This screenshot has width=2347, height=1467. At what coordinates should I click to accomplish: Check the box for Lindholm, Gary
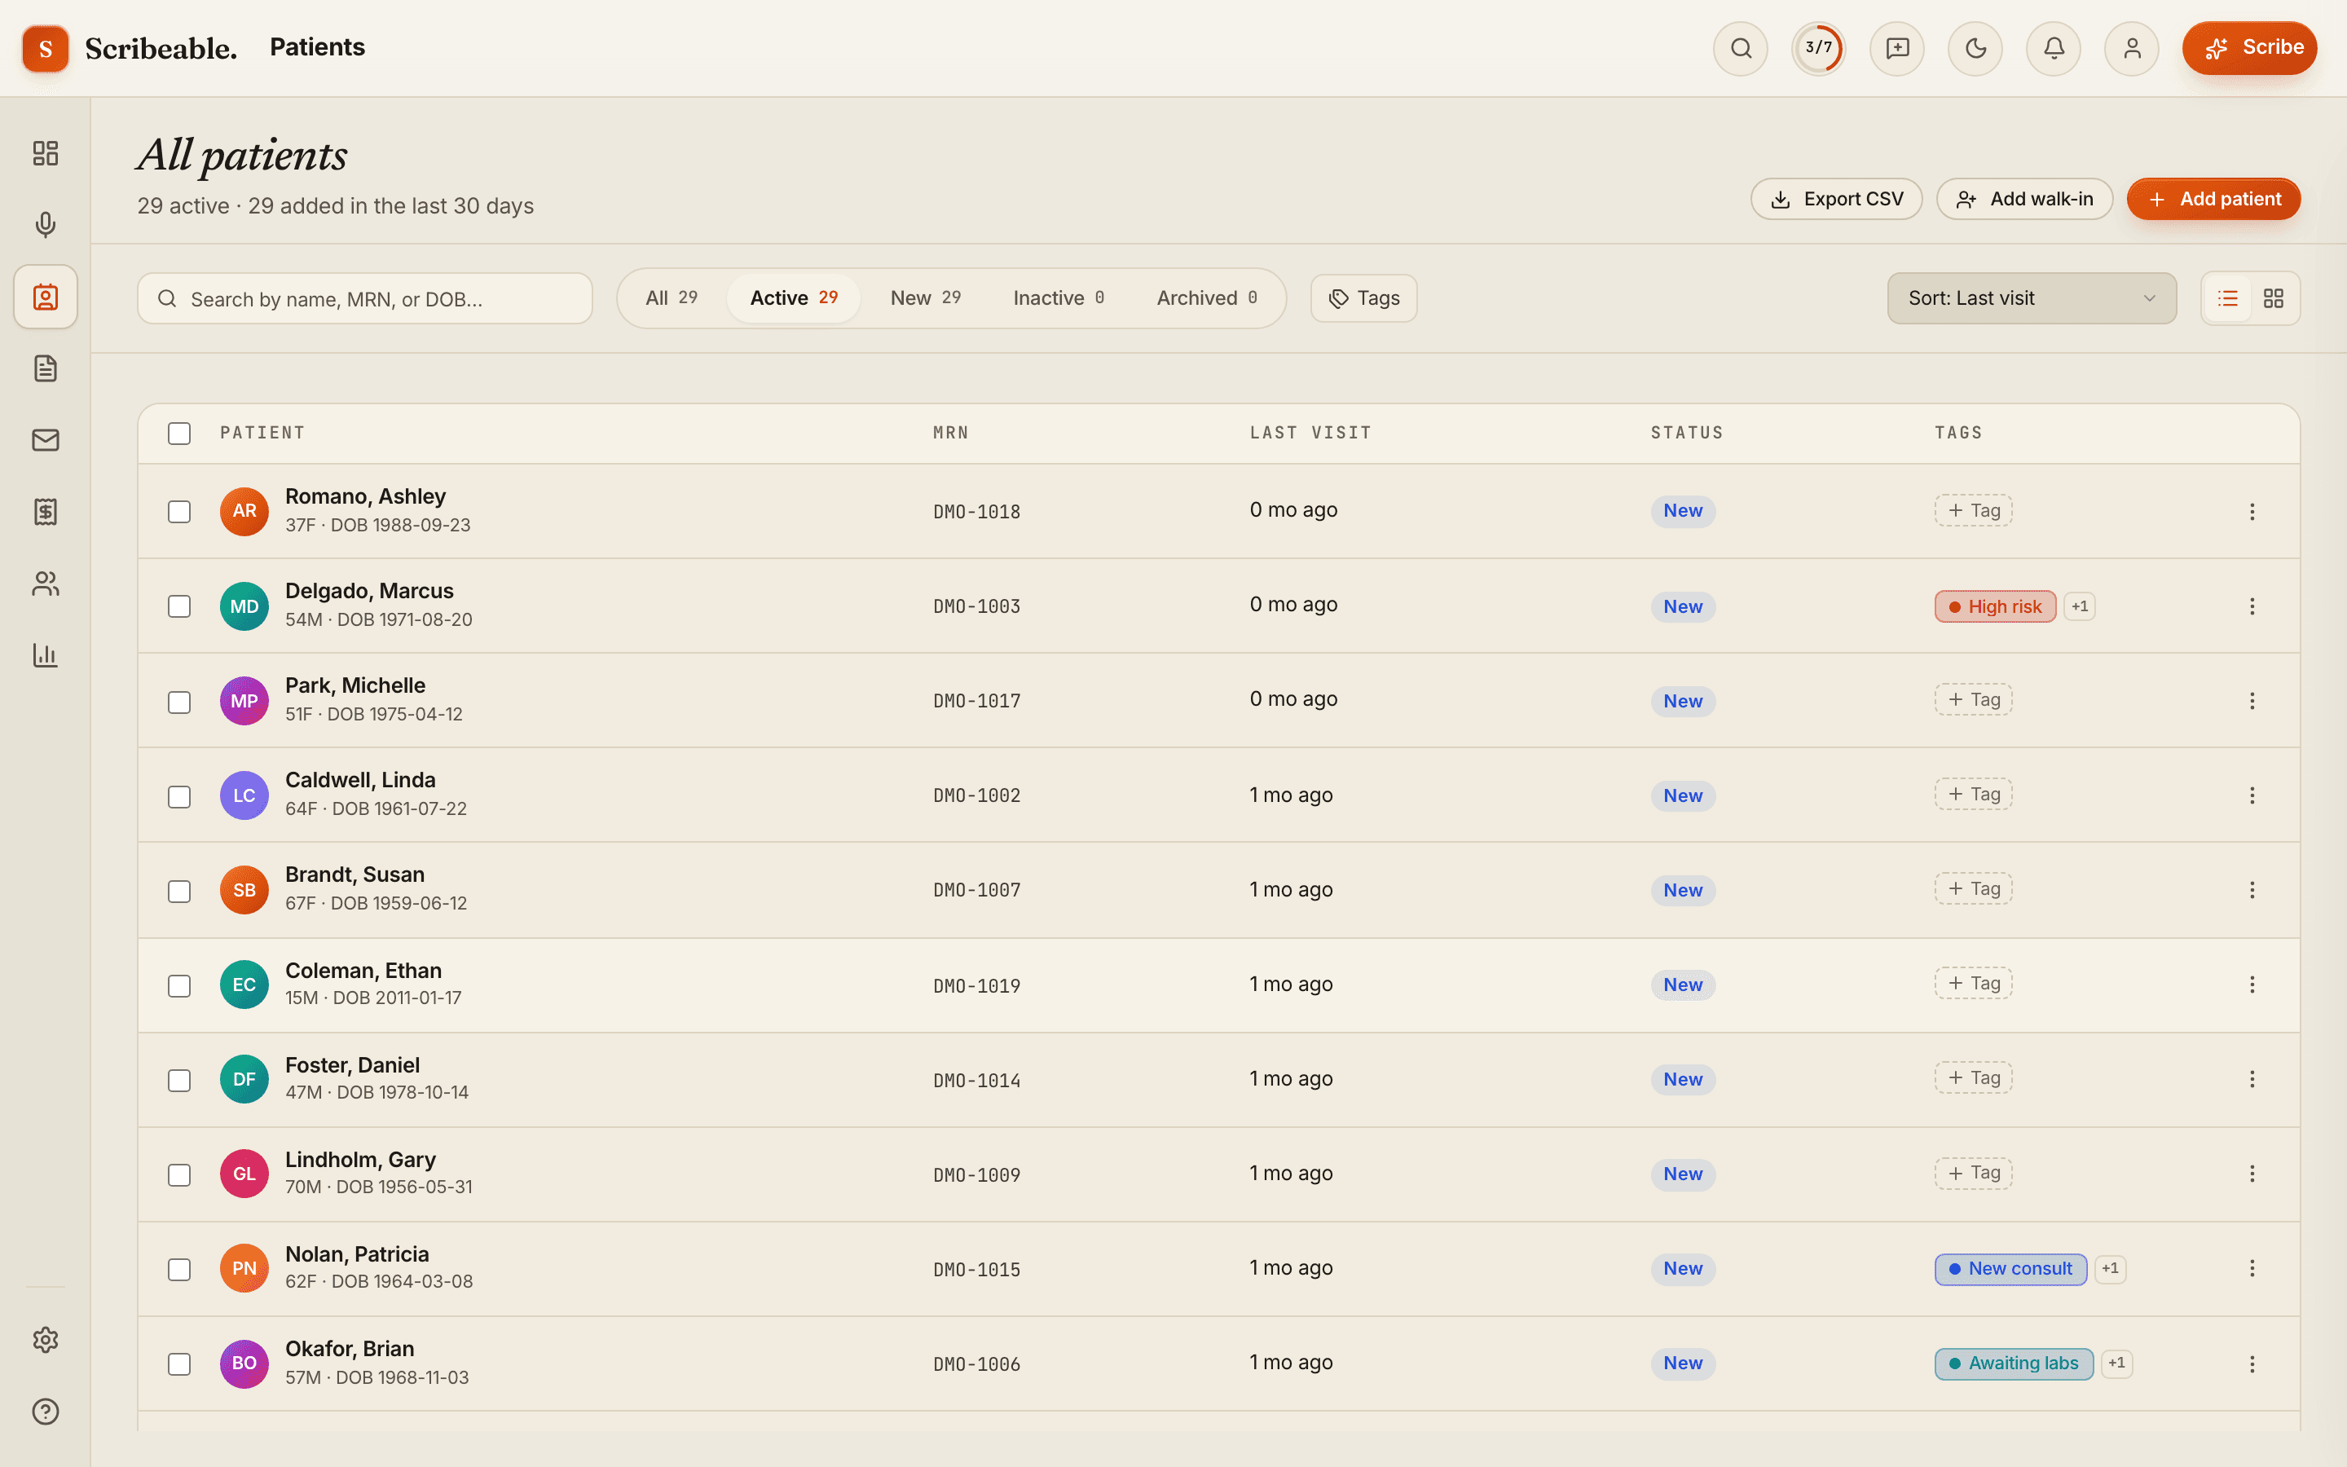coord(179,1175)
